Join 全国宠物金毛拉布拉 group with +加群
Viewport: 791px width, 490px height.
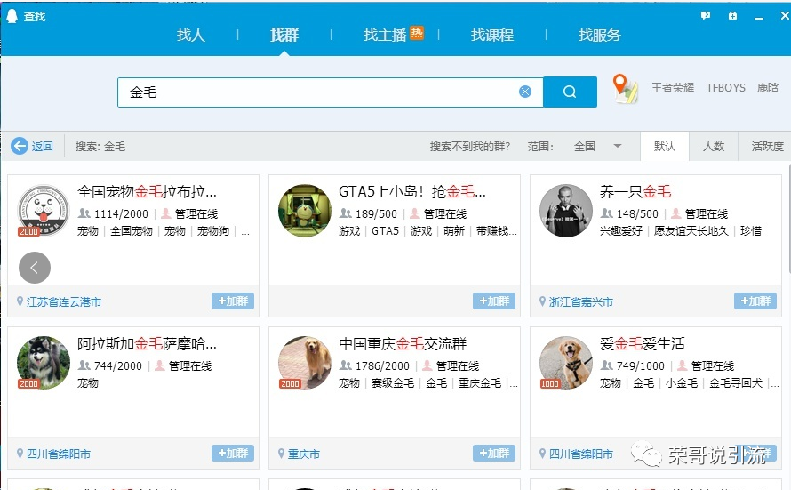click(233, 301)
